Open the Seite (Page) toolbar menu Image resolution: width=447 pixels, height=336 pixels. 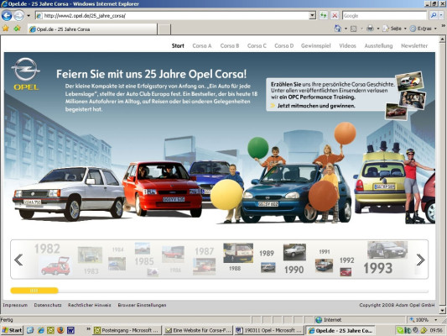coord(395,29)
